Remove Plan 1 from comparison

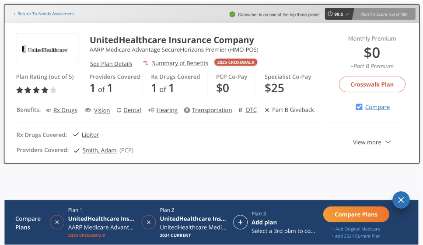coord(57,222)
